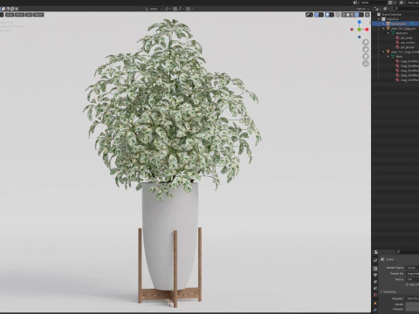Toggle camera view navigation button
The width and height of the screenshot is (419, 314).
tap(366, 57)
